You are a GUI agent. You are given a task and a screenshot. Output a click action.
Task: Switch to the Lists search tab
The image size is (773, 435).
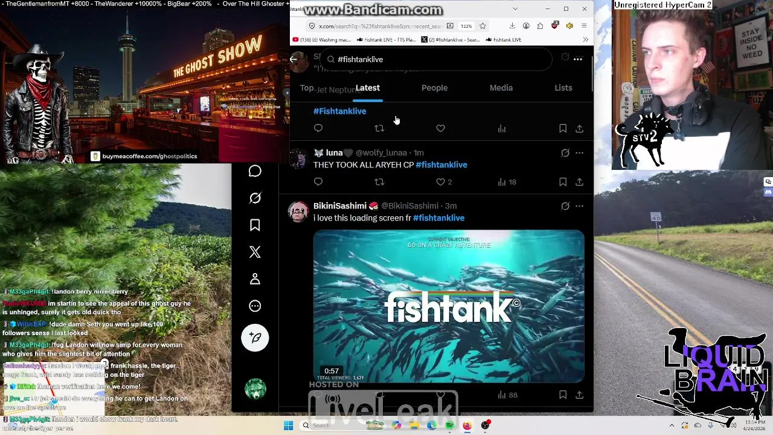(x=563, y=88)
